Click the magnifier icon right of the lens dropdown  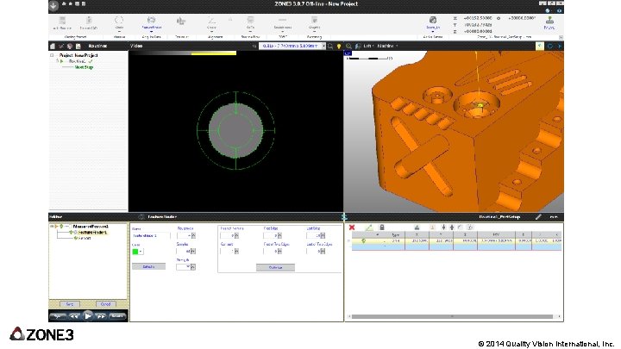point(330,47)
